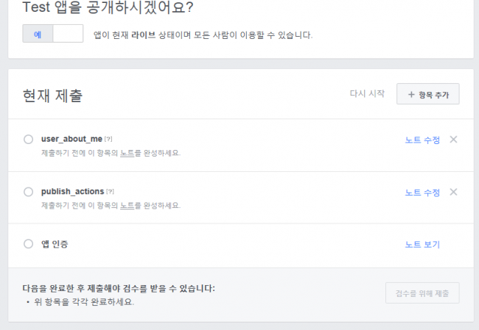This screenshot has height=330, width=479.
Task: Click the publish_actions item title
Action: [x=73, y=192]
